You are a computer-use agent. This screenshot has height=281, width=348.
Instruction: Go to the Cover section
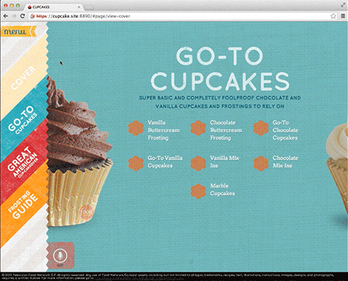point(23,78)
